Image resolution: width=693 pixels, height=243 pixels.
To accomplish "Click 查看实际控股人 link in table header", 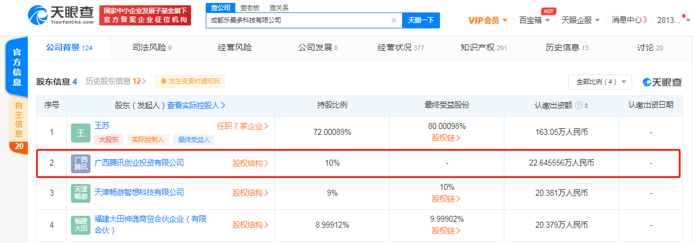I will coord(196,105).
